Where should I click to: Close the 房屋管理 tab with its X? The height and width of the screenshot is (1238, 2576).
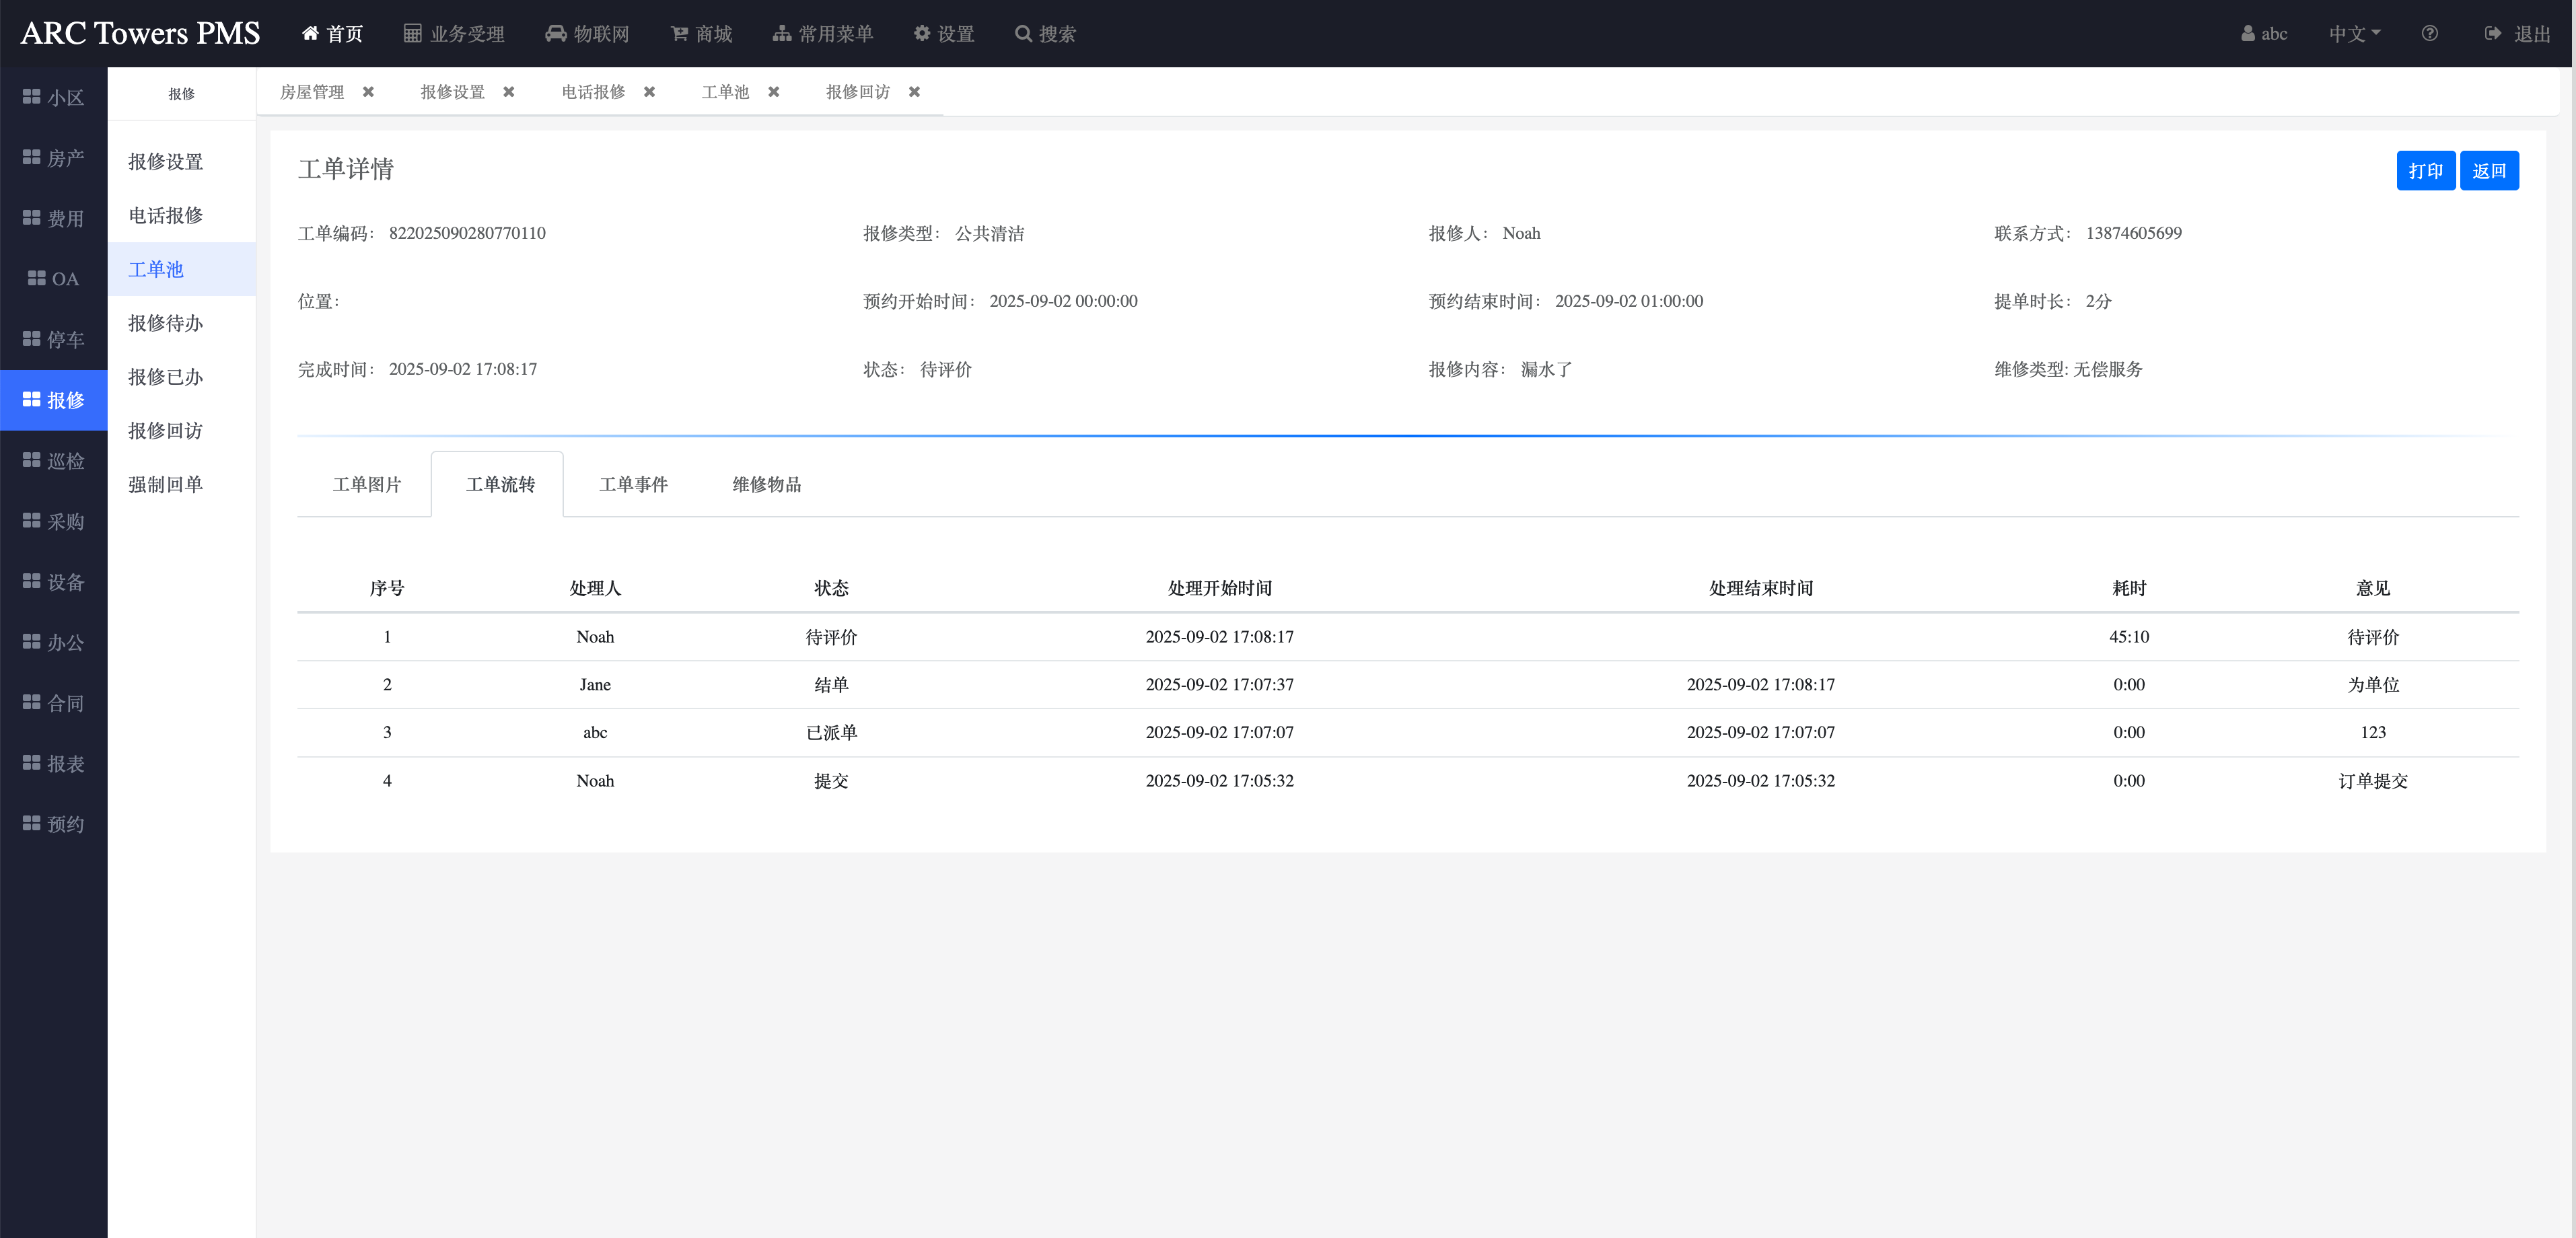coord(368,92)
